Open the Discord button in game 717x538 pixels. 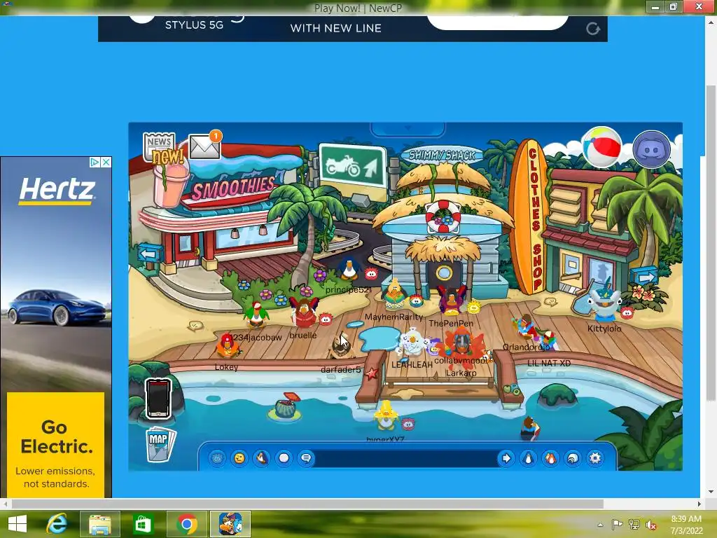(x=651, y=150)
